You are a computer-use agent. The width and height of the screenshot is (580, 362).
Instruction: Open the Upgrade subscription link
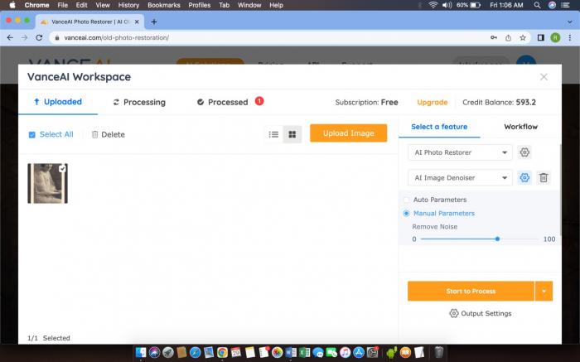tap(432, 103)
